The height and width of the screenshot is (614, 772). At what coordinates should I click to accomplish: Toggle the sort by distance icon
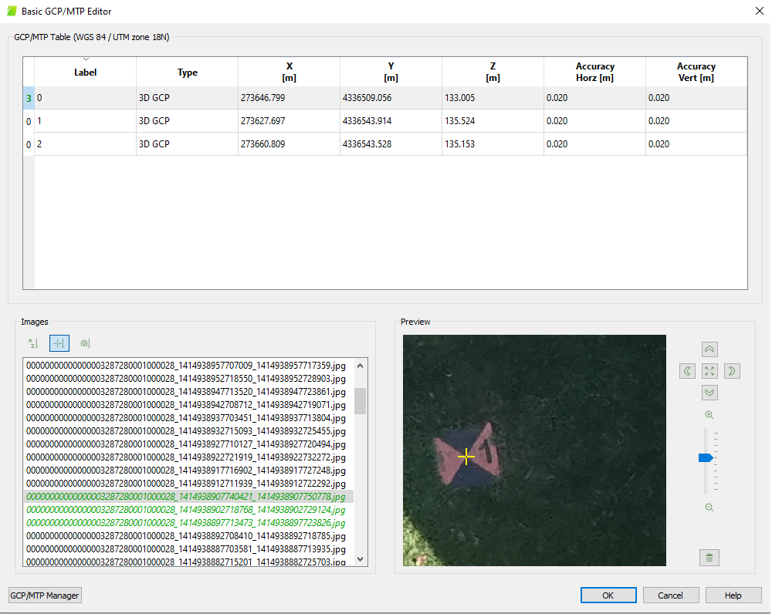pyautogui.click(x=59, y=343)
